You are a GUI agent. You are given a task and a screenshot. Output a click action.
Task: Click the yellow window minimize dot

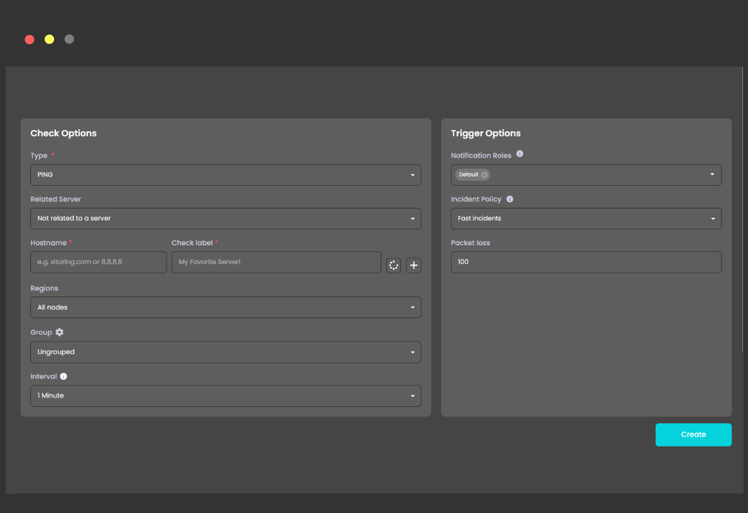49,40
